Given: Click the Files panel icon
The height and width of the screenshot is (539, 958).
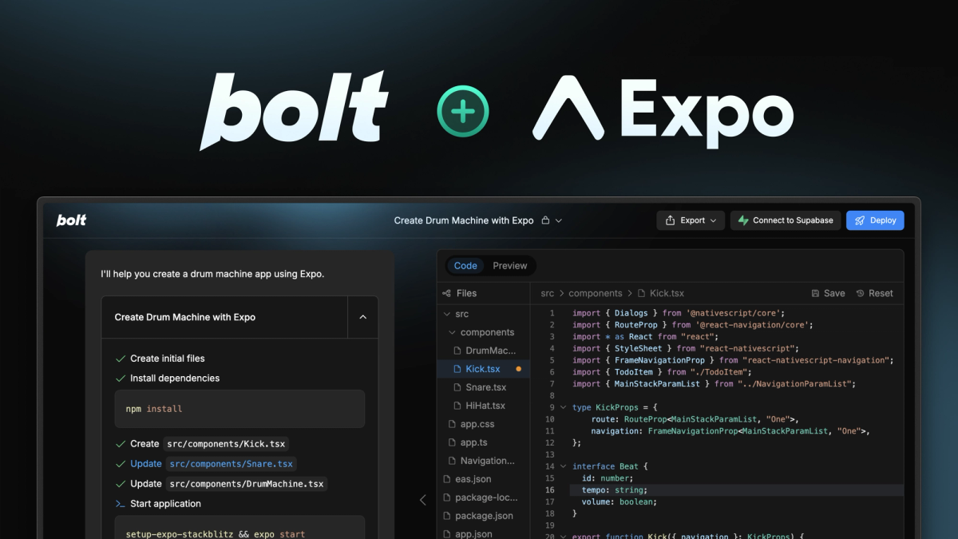Looking at the screenshot, I should pyautogui.click(x=445, y=293).
